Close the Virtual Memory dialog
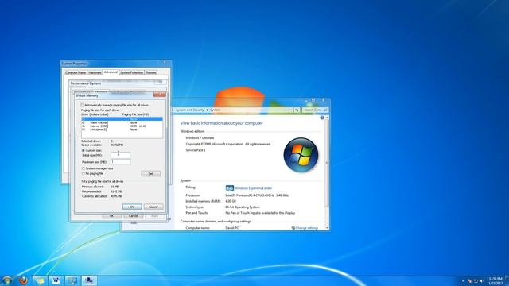The image size is (509, 286). (x=159, y=95)
